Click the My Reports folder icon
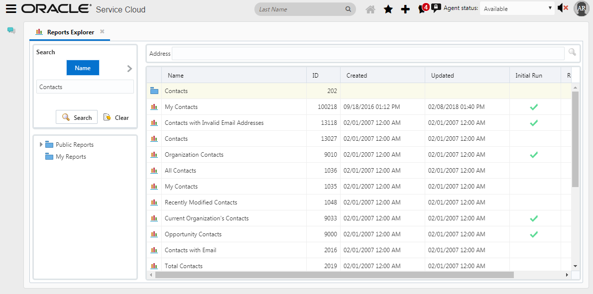Viewport: 593px width, 294px height. 49,156
